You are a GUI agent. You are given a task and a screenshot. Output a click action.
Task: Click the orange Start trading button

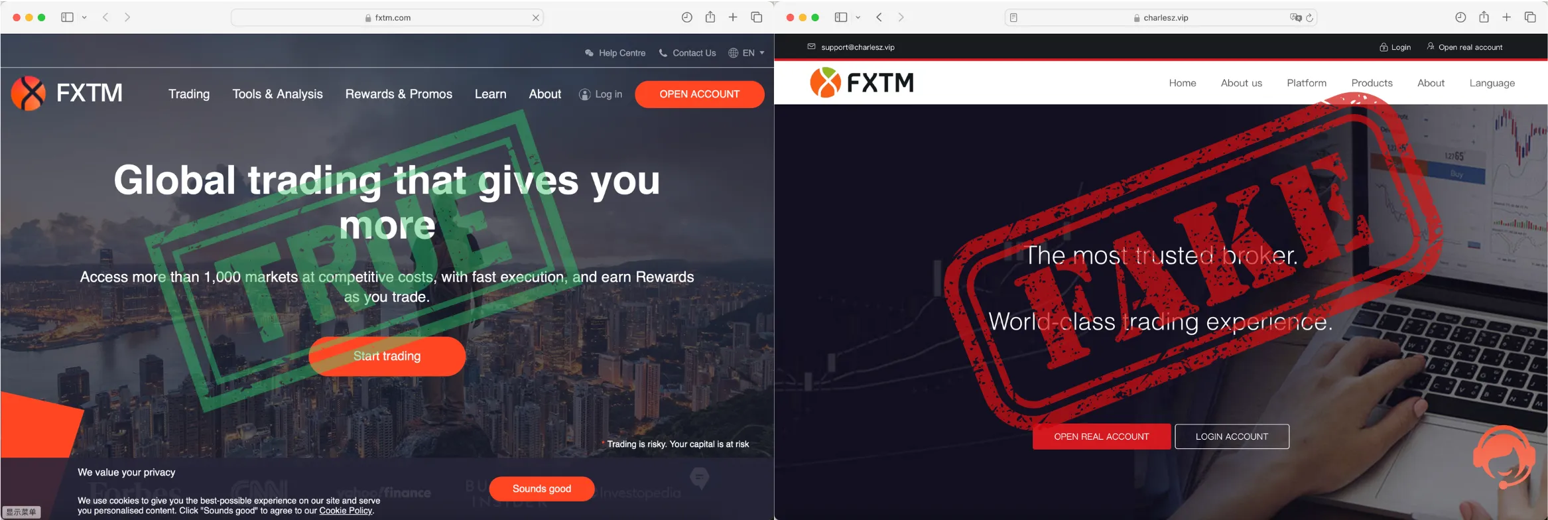click(x=387, y=356)
